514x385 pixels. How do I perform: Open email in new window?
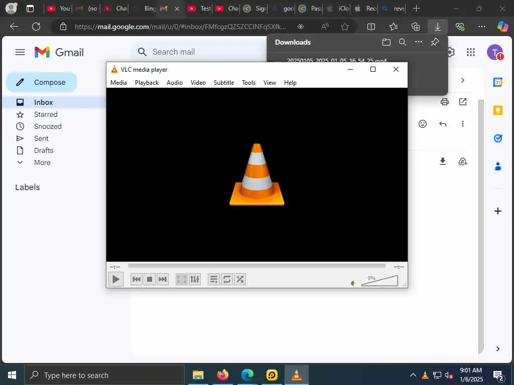463,102
